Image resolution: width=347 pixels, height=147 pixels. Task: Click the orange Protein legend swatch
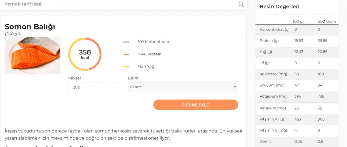point(126,54)
